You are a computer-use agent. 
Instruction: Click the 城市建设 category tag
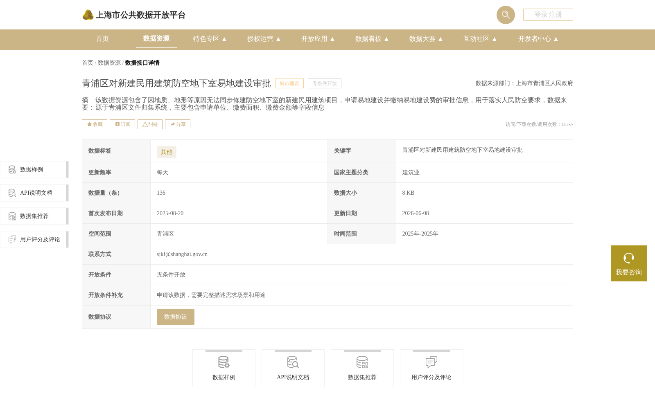point(289,83)
